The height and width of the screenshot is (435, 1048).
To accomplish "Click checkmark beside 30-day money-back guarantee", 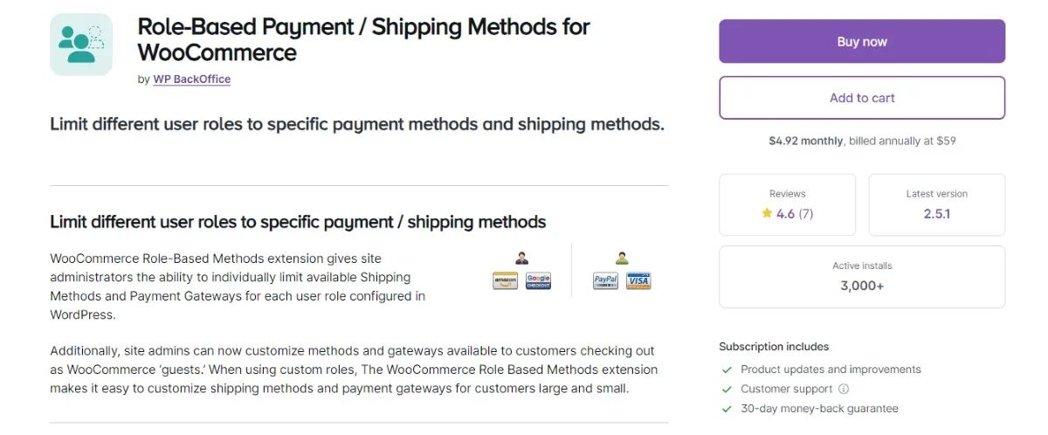I will pyautogui.click(x=727, y=409).
